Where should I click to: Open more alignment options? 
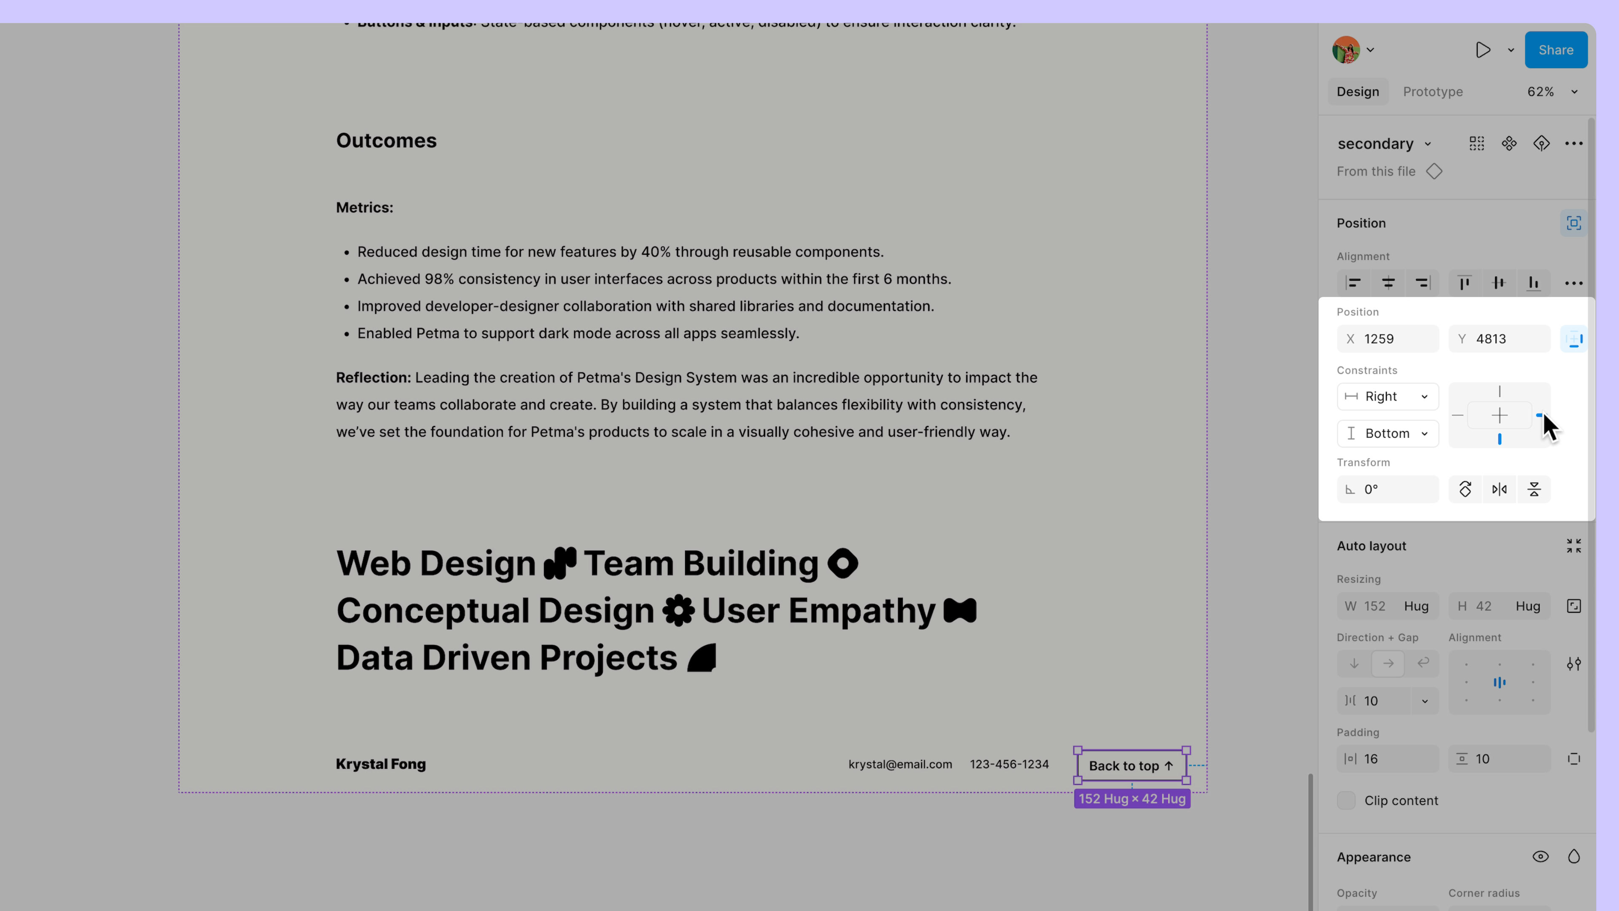1573,283
